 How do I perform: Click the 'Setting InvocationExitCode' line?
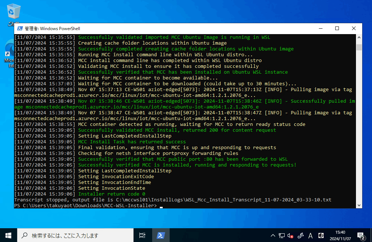(84, 176)
